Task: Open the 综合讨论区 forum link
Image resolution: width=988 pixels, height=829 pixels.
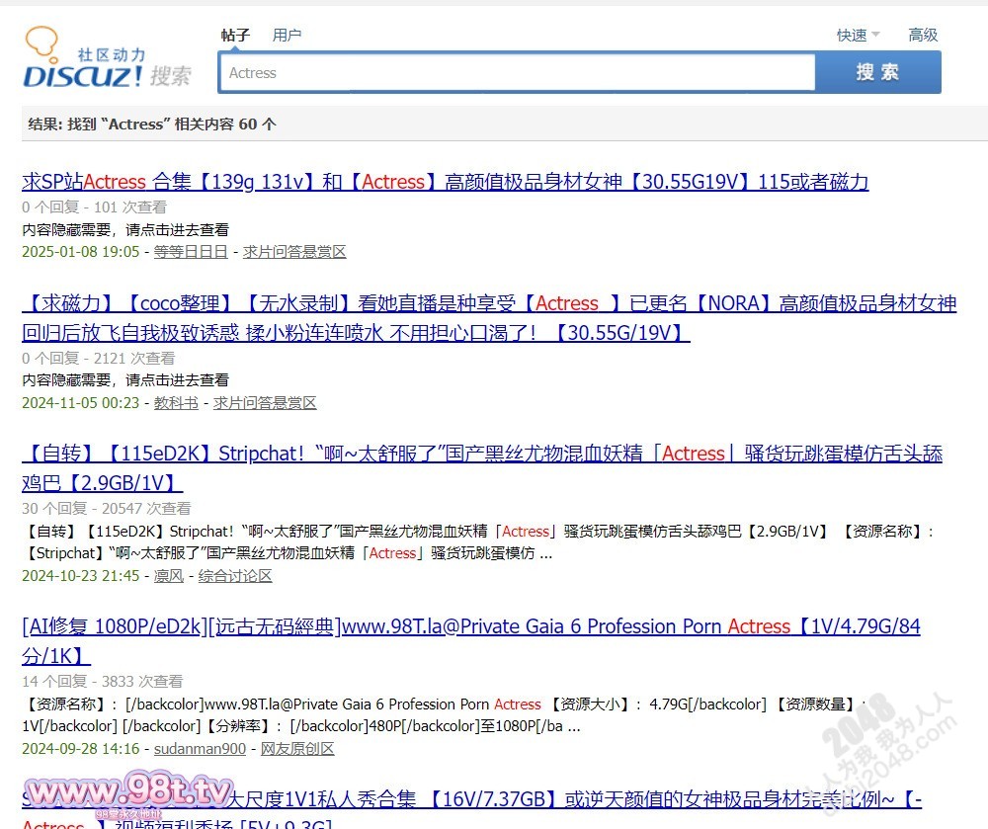Action: click(x=235, y=576)
